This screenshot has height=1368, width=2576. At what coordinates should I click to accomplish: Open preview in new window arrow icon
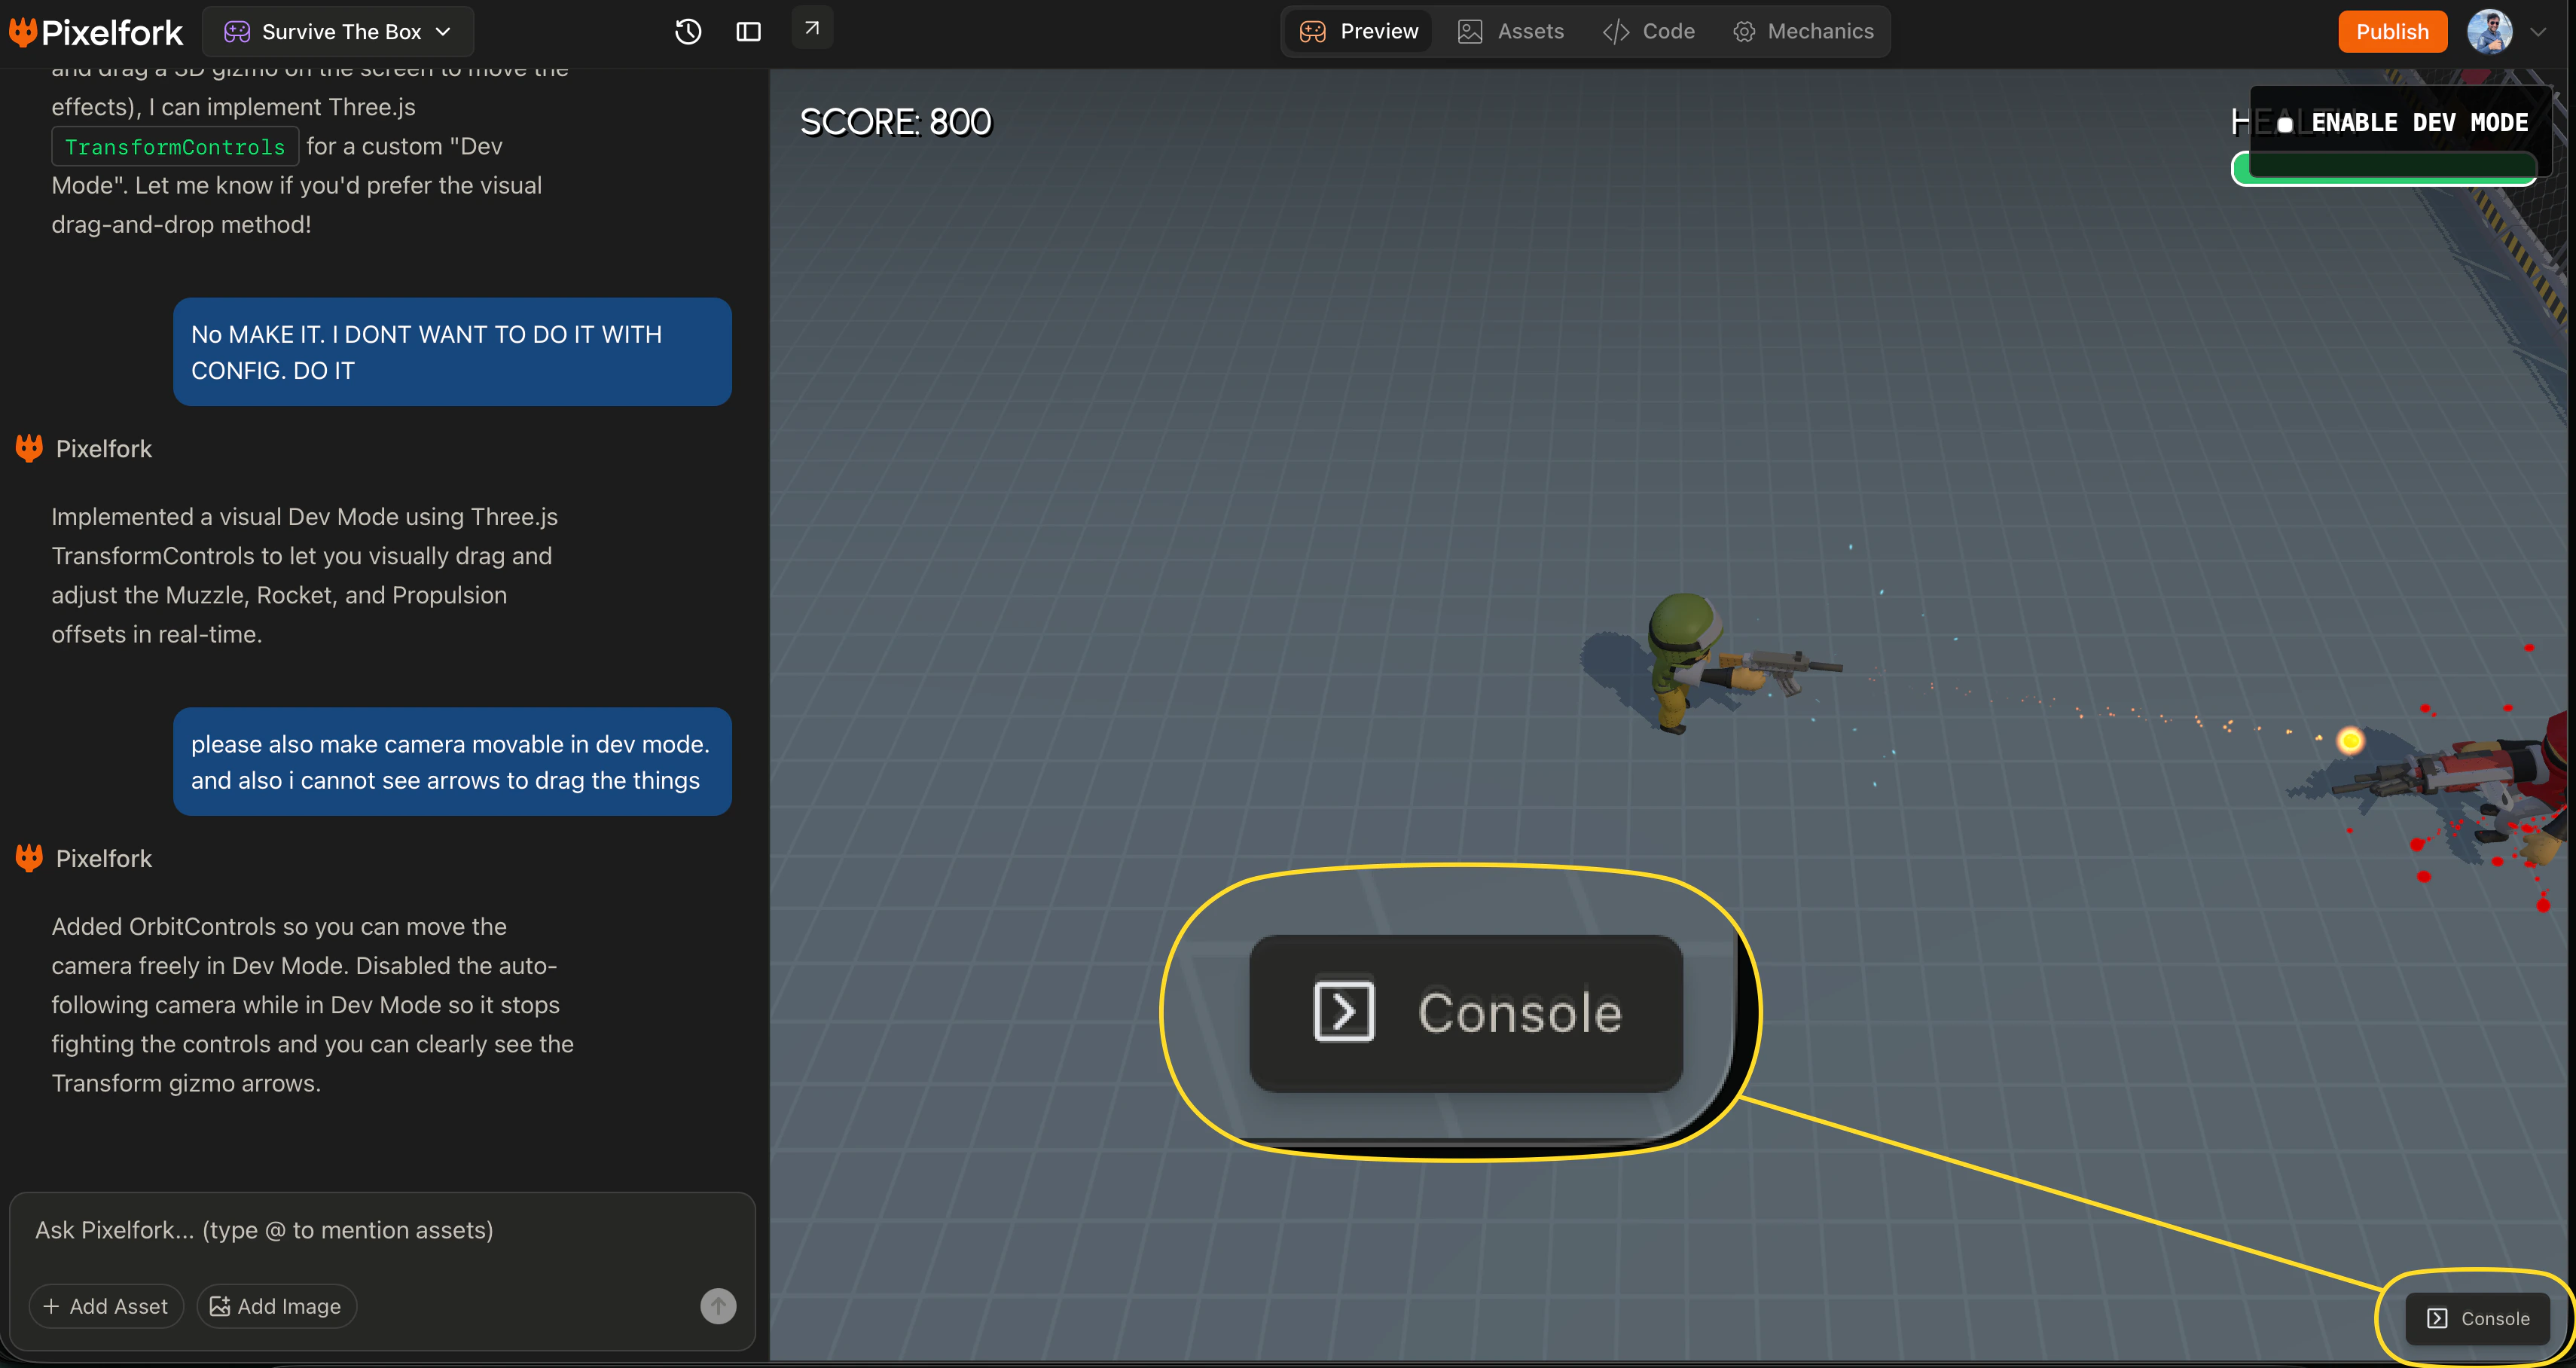tap(812, 28)
